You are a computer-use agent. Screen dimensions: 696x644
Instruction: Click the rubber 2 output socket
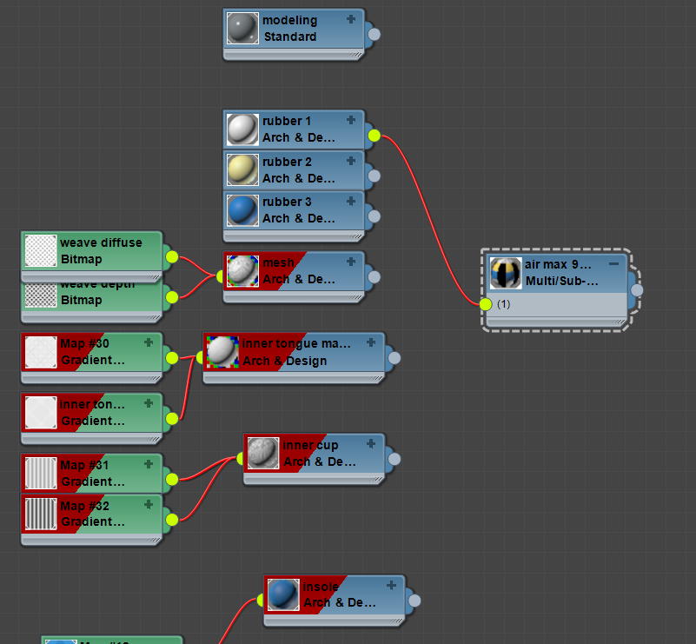375,176
